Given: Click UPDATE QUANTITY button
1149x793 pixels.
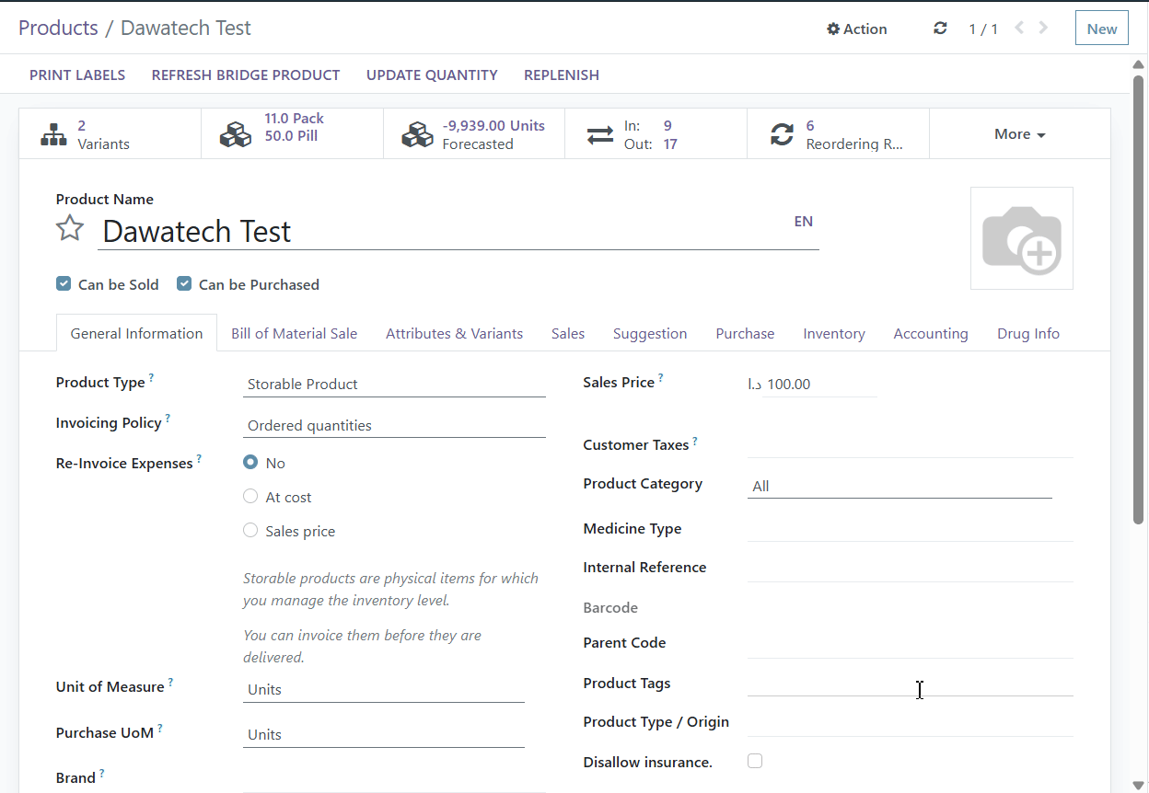Looking at the screenshot, I should pos(432,75).
